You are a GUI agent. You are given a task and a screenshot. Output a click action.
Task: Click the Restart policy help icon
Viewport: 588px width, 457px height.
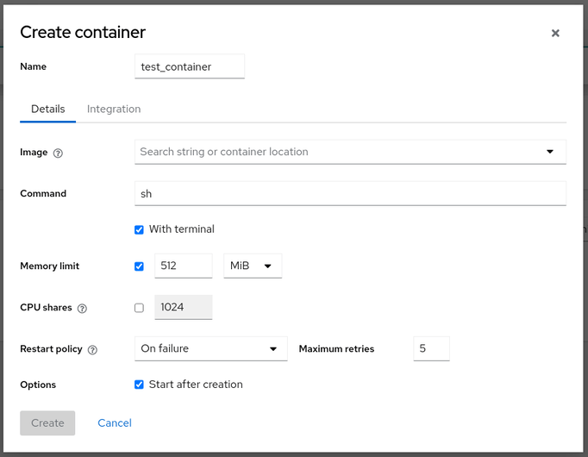coord(92,349)
